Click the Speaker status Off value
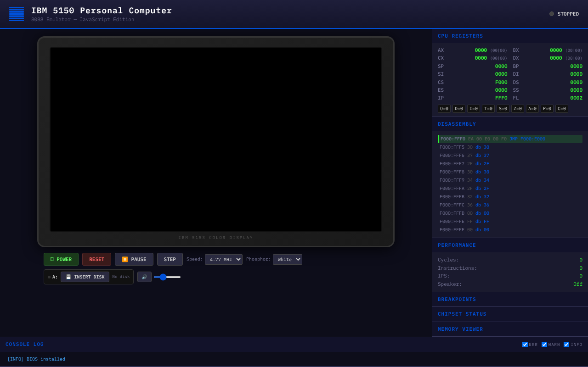 click(x=578, y=284)
